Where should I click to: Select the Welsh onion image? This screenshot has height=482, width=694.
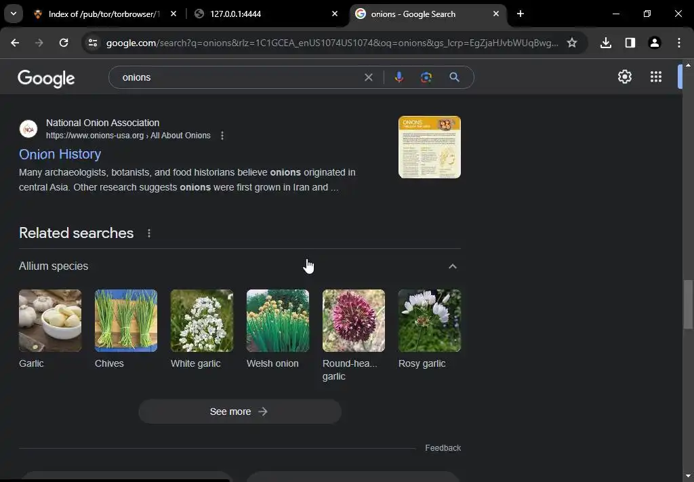pos(277,321)
